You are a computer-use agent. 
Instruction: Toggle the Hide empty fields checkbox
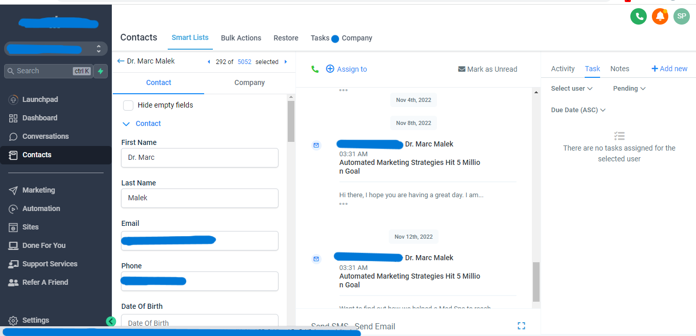(x=128, y=105)
